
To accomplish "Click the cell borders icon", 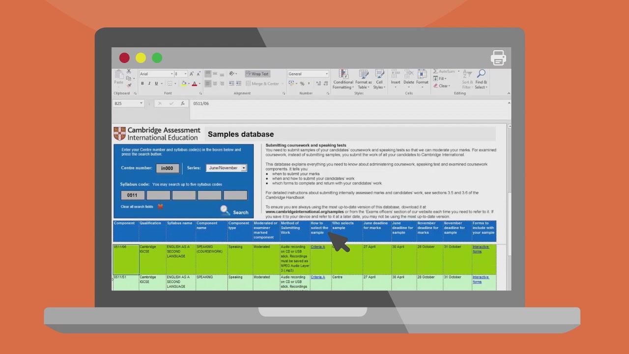I will [170, 84].
